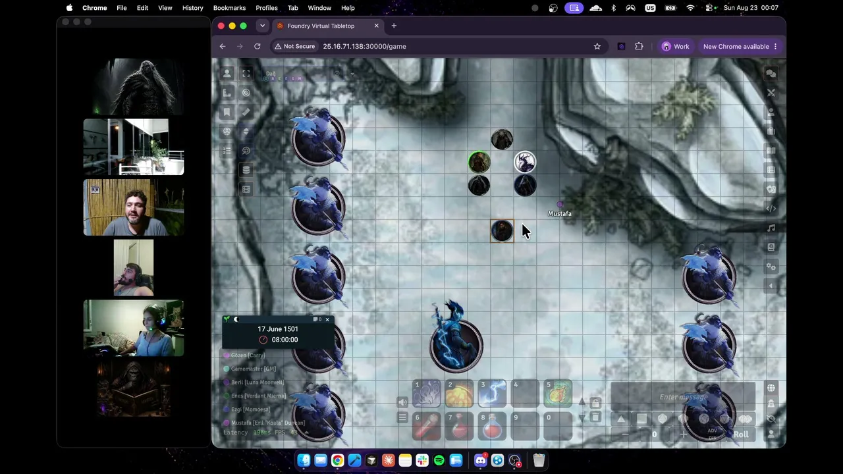Screen dimensions: 843x474
Task: Open the Actors sidebar tab
Action: [x=771, y=112]
